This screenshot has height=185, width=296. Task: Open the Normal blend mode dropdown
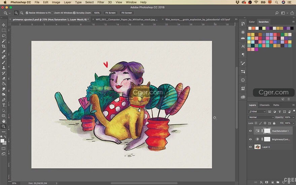click(261, 117)
